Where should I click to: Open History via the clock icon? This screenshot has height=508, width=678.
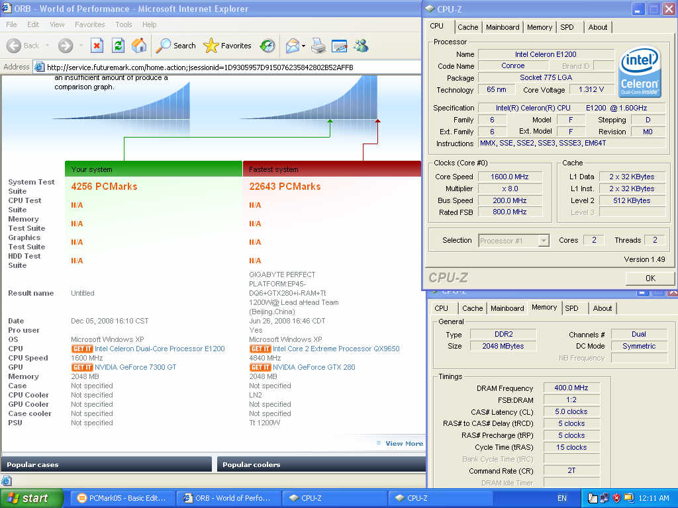pyautogui.click(x=267, y=46)
